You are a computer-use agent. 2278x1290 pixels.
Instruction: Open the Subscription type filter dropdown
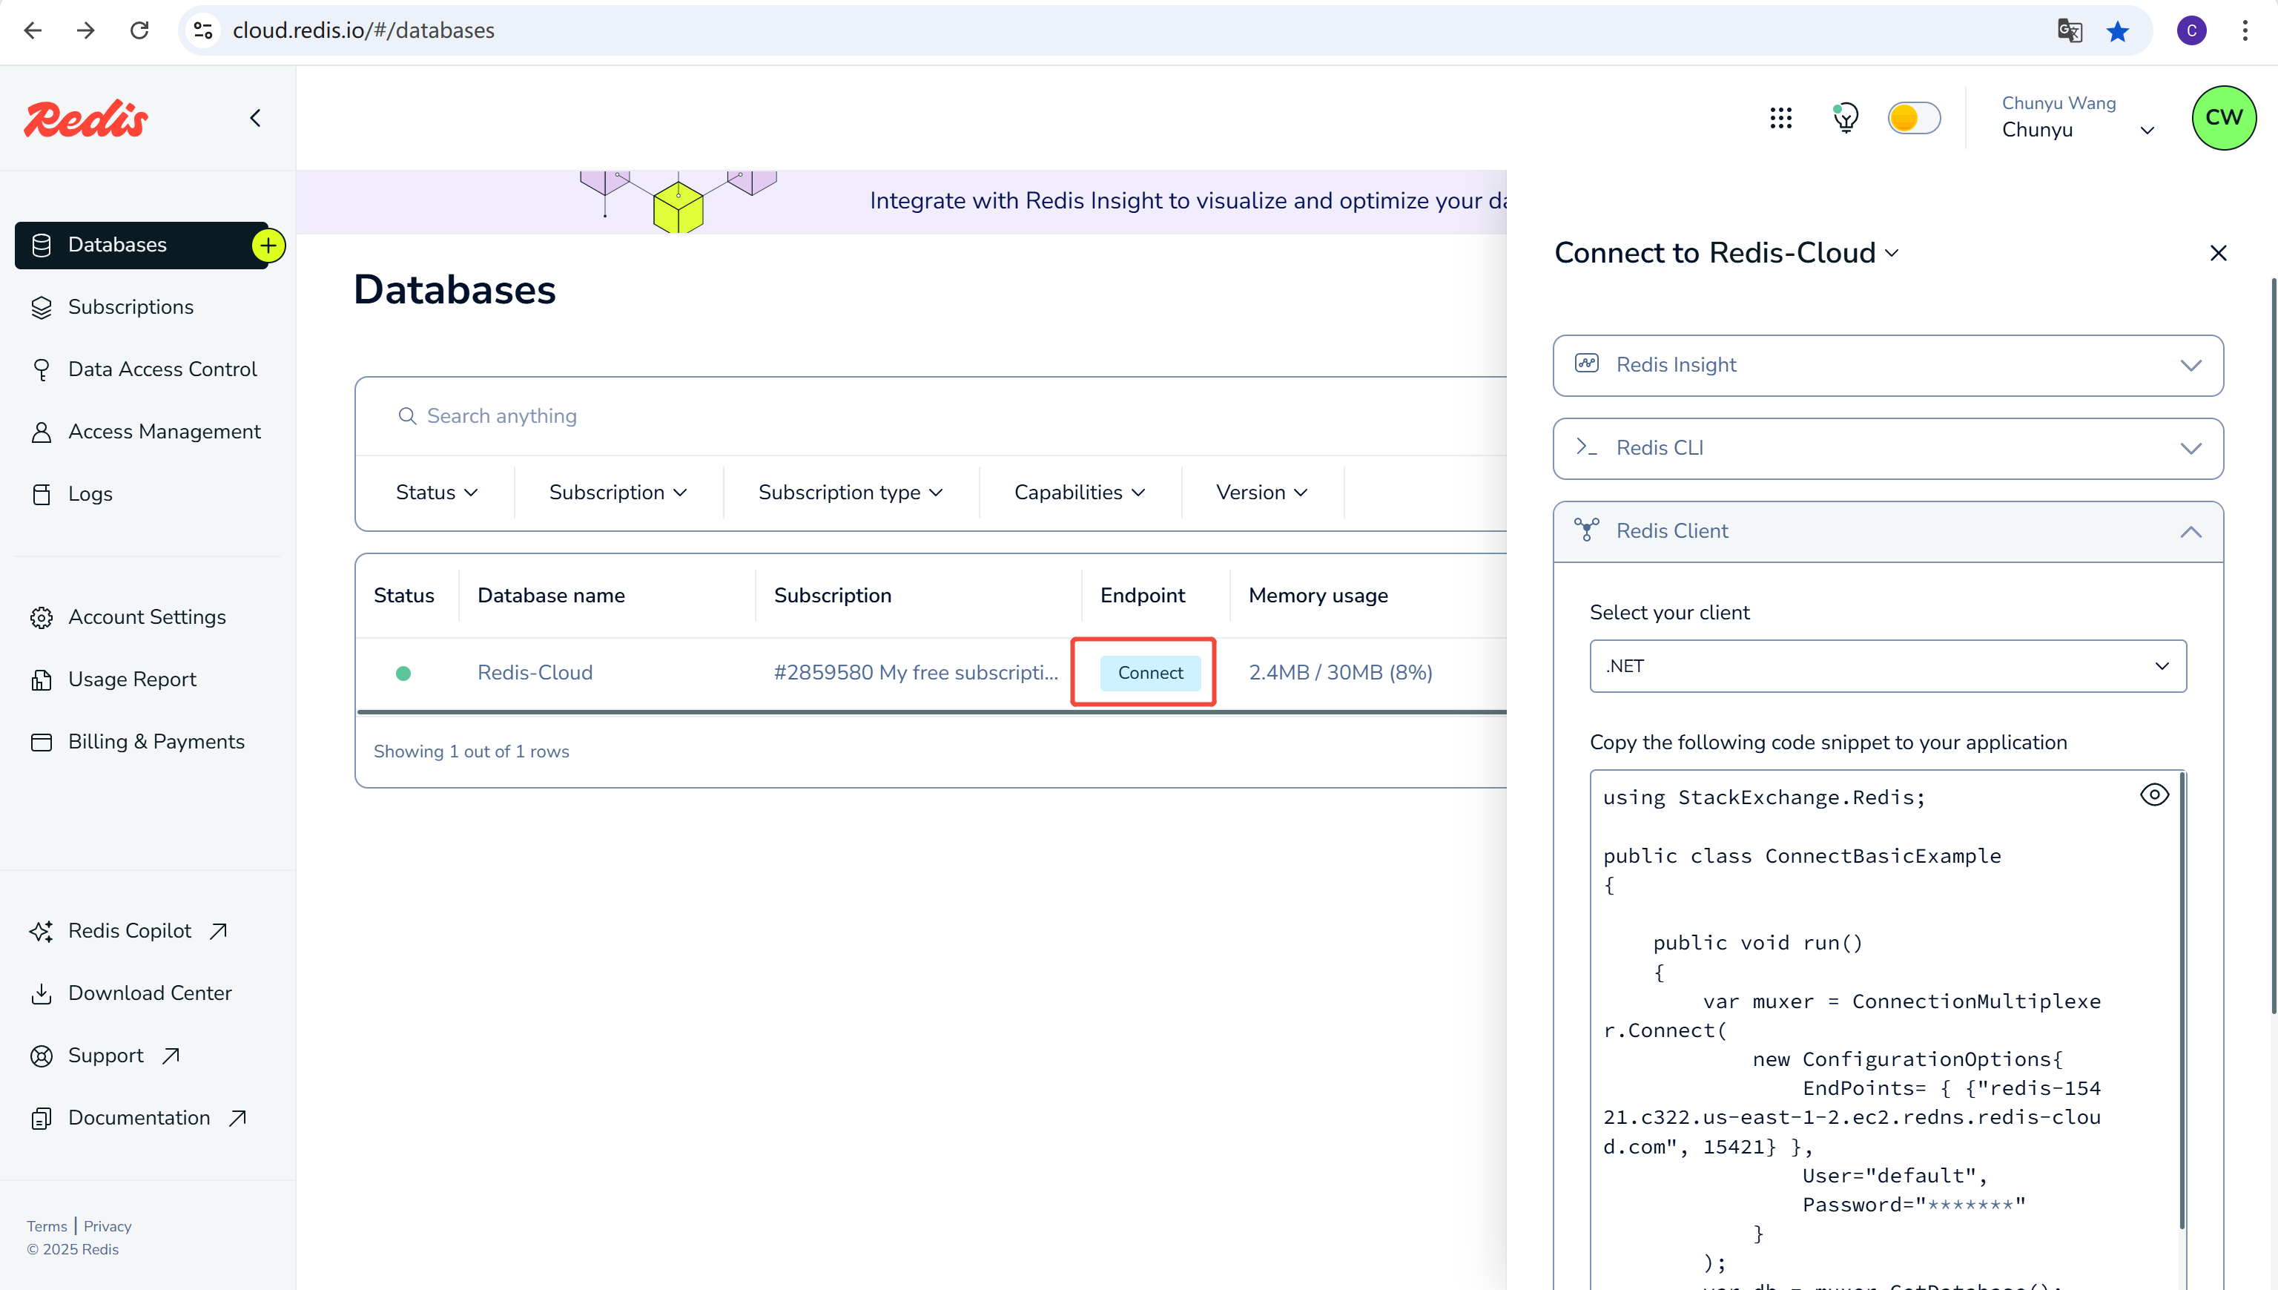(x=851, y=493)
